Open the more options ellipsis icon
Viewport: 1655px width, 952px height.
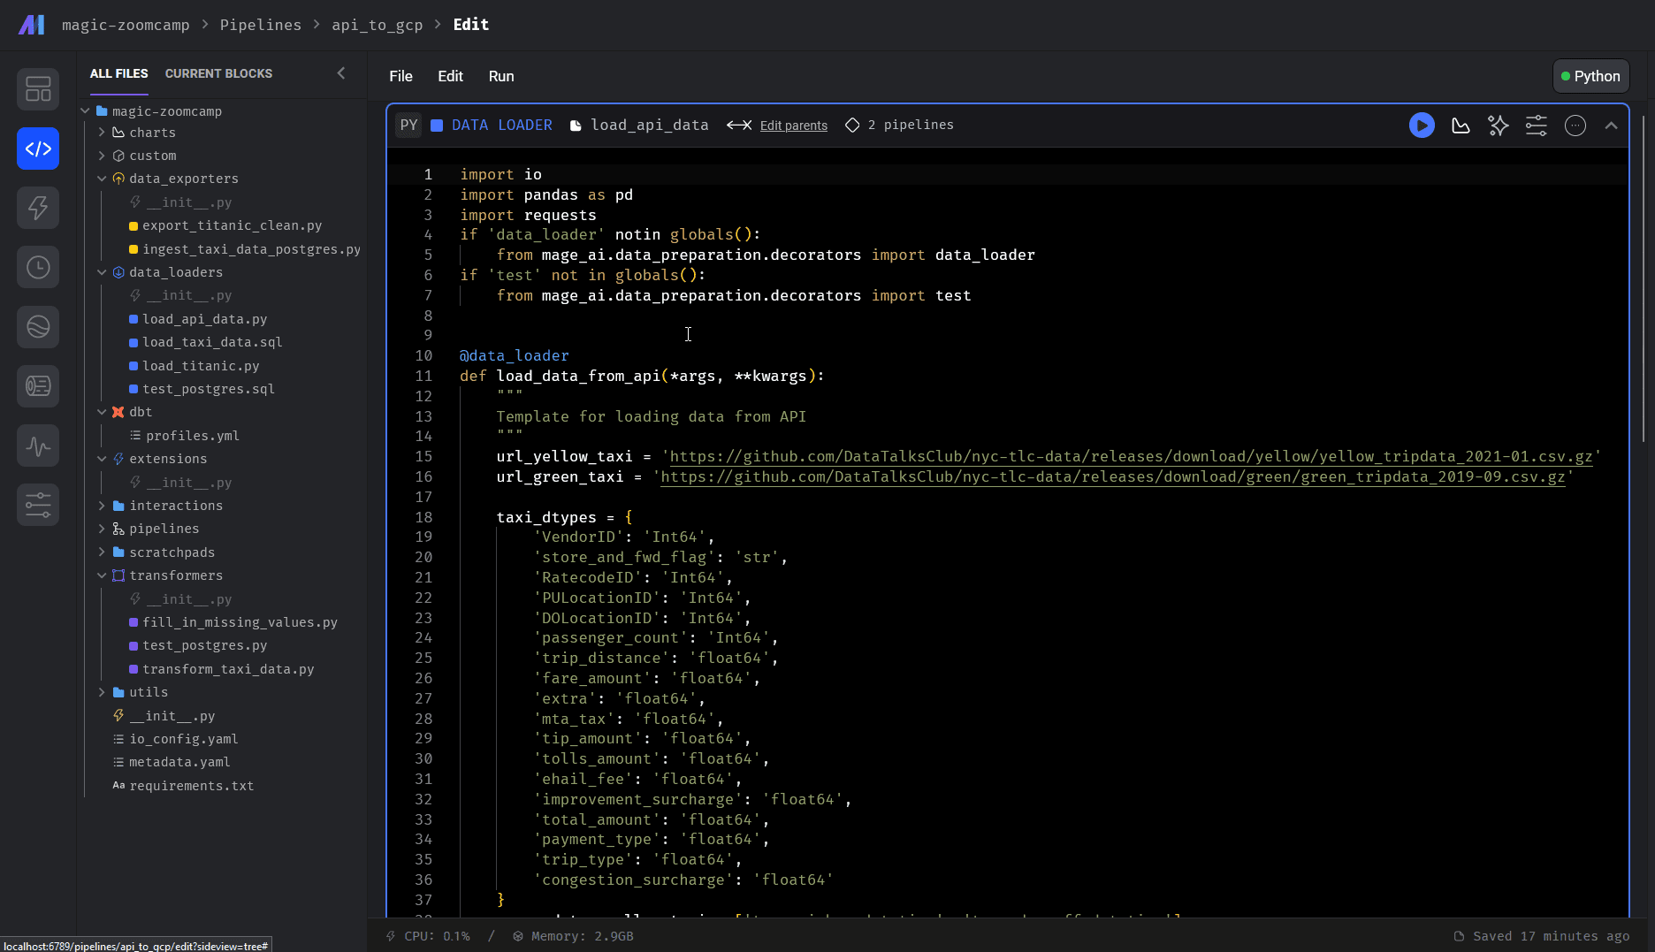1575,126
